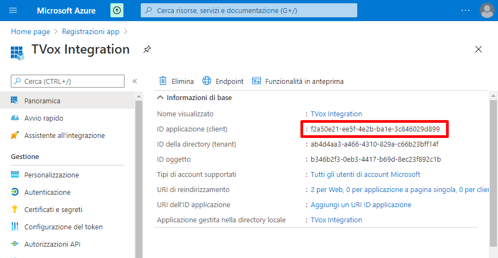Click the token configuration bars icon
The image size is (498, 258).
(x=15, y=226)
